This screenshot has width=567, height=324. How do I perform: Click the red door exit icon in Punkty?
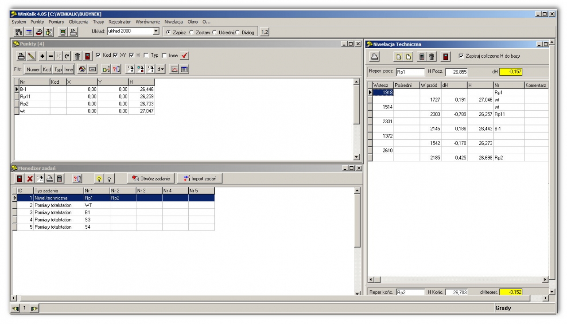pos(88,56)
